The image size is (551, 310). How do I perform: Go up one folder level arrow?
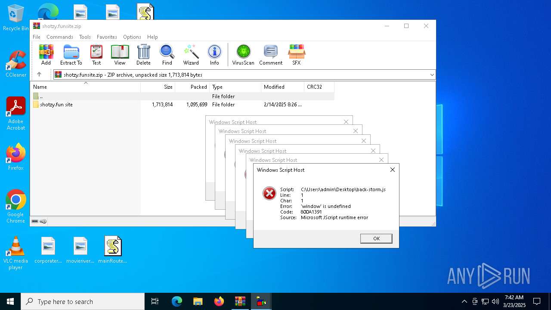click(39, 74)
